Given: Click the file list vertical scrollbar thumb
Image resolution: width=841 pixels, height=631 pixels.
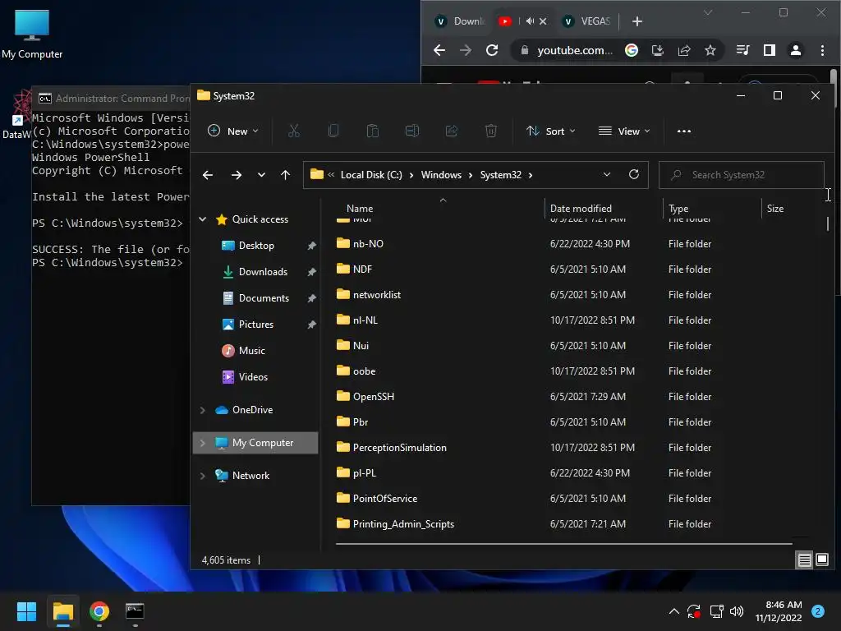Looking at the screenshot, I should (x=828, y=223).
